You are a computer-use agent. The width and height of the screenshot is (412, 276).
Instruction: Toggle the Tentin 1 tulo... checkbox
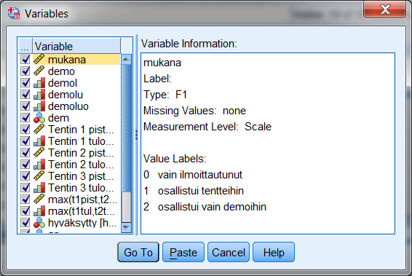click(x=25, y=141)
